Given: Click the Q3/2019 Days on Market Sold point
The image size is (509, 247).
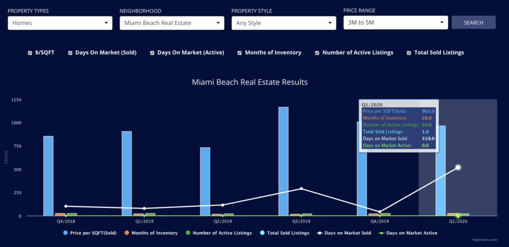Looking at the screenshot, I should pos(301,188).
